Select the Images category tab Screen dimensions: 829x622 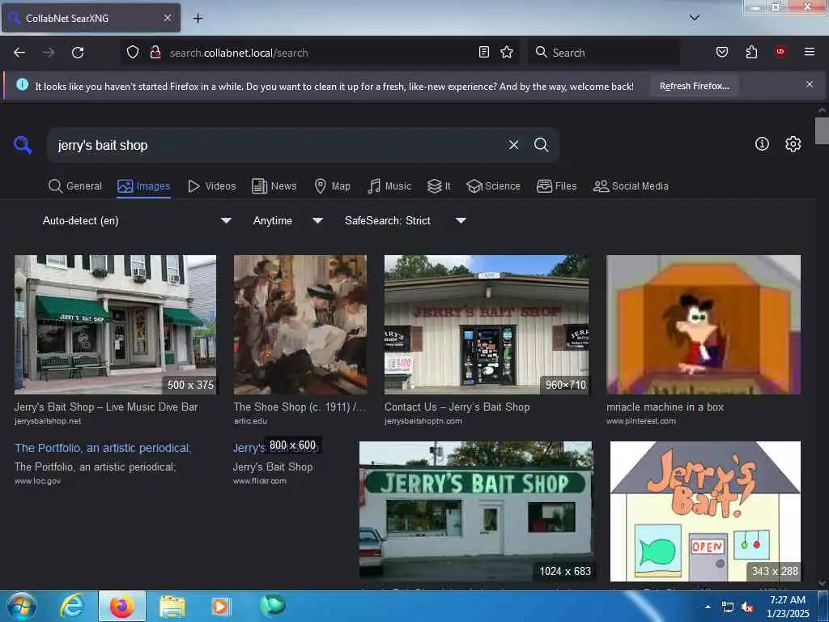point(144,186)
